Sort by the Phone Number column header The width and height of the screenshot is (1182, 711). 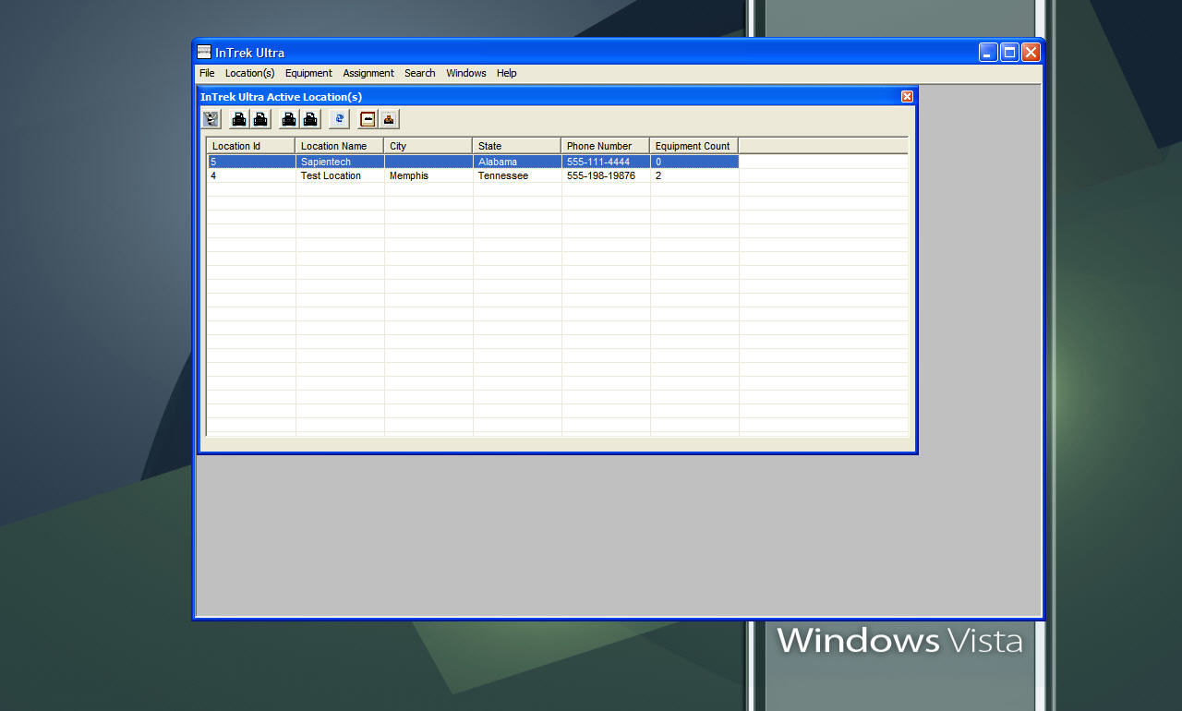coord(606,146)
